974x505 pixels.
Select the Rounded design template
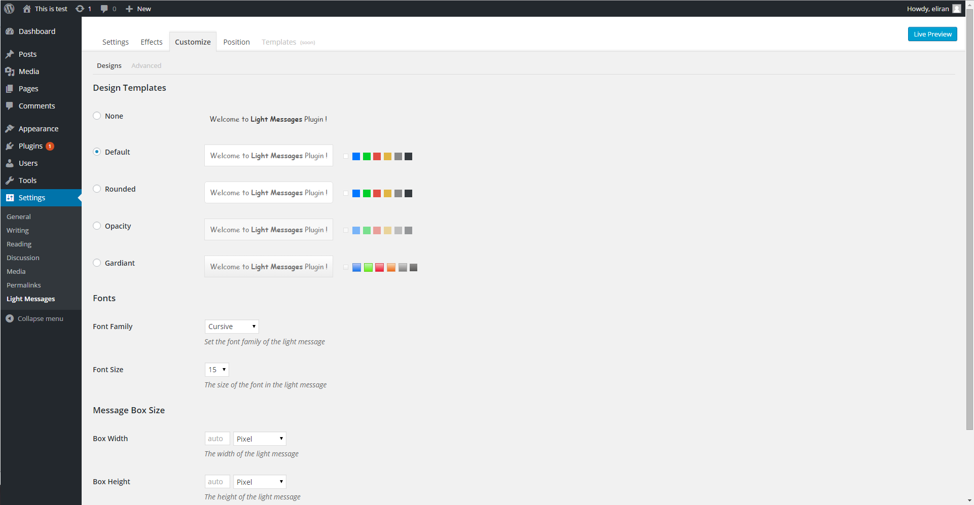[97, 189]
